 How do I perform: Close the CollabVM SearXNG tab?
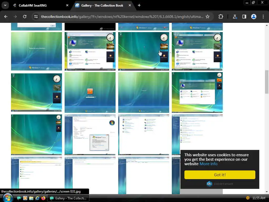coord(67,5)
